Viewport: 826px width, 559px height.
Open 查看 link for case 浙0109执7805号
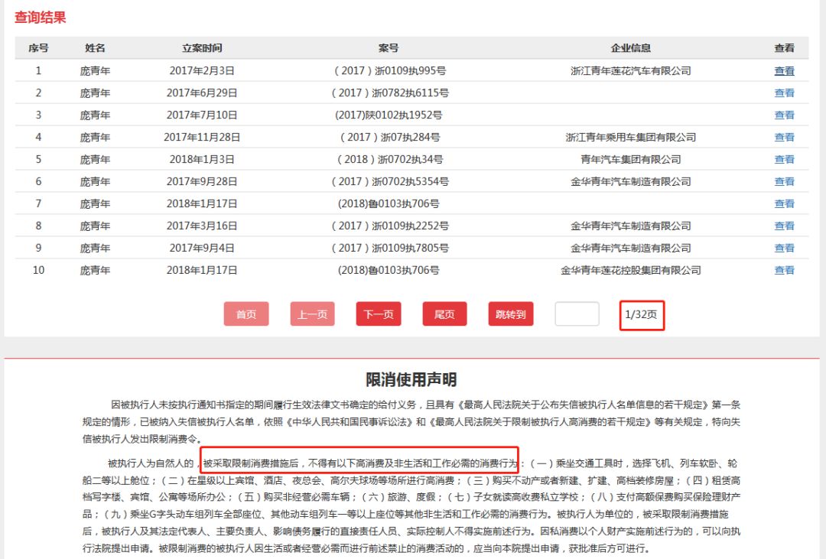pyautogui.click(x=784, y=248)
